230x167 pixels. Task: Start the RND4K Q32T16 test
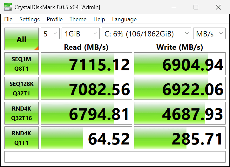(x=22, y=113)
